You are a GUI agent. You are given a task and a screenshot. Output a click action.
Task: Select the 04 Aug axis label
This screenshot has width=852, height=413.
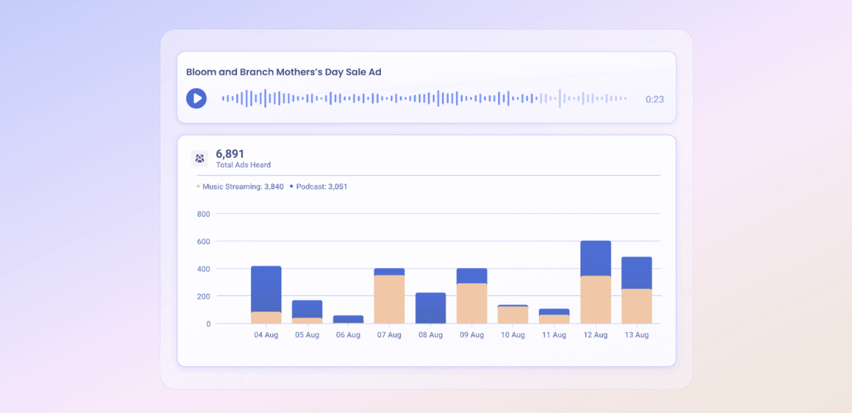(x=266, y=335)
